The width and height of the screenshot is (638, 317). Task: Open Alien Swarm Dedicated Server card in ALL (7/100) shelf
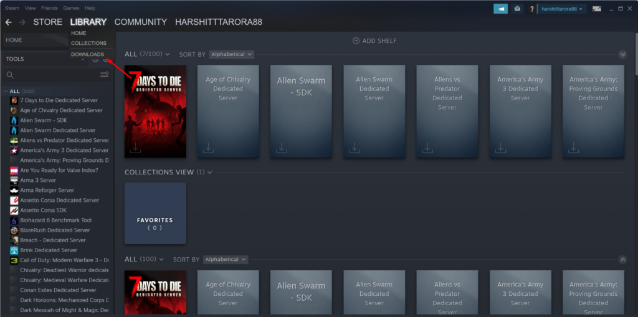[374, 111]
